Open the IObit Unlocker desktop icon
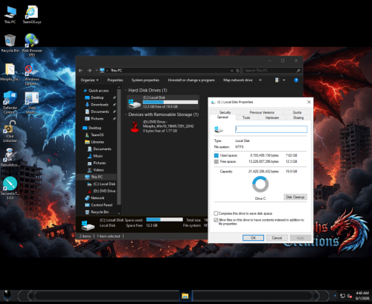The image size is (372, 304). tap(10, 132)
